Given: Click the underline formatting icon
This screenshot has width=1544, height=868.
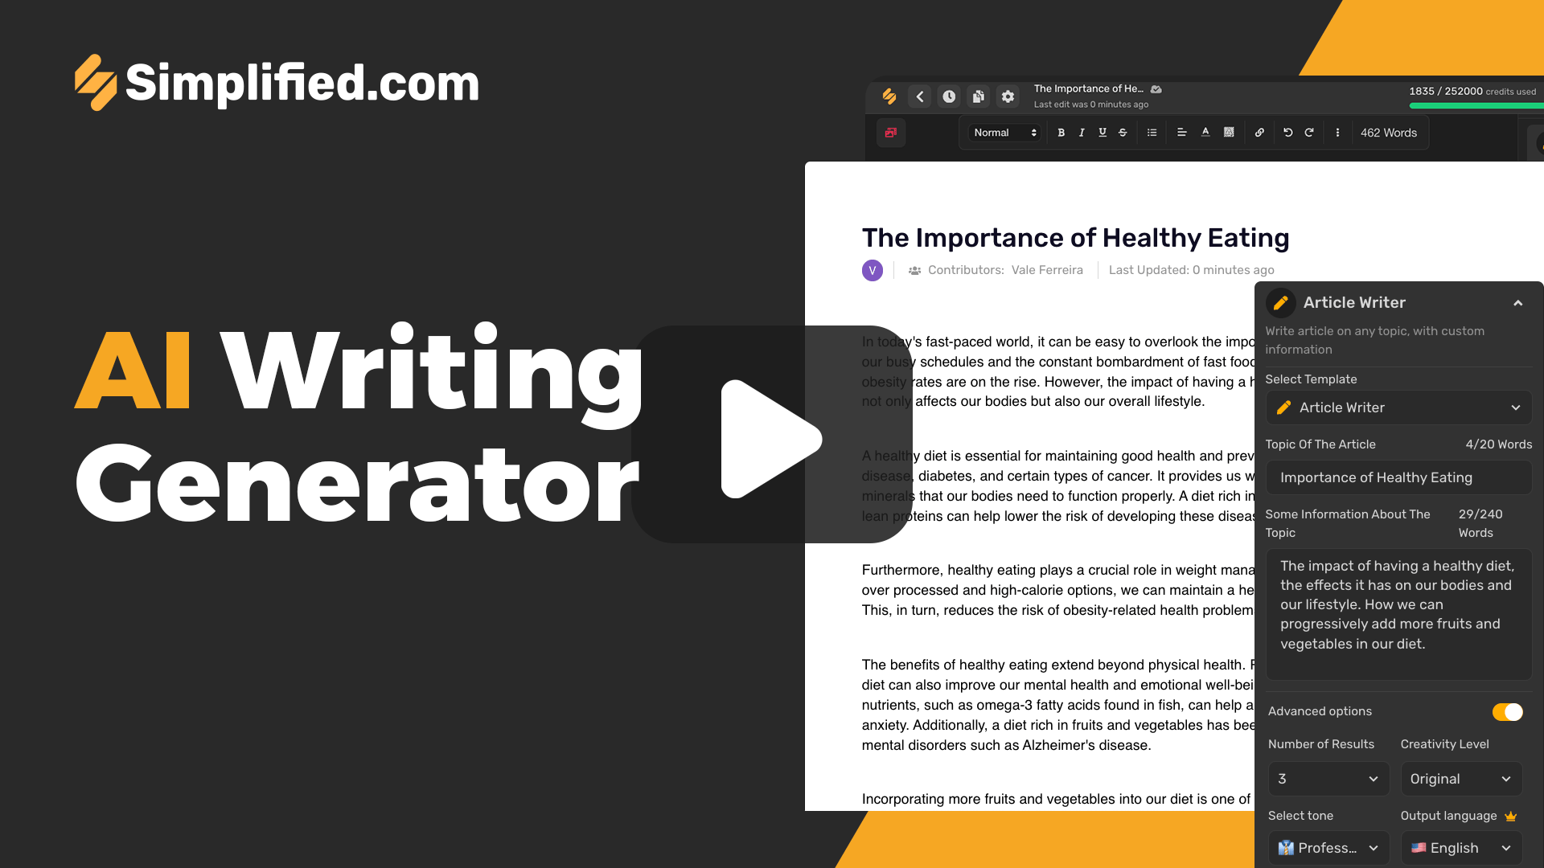Looking at the screenshot, I should 1102,133.
